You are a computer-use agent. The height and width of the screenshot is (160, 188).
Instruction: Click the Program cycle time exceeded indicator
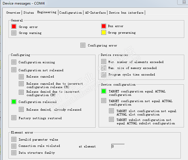[104, 75]
